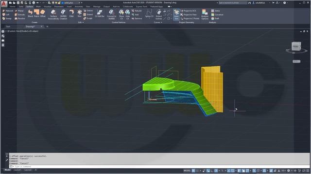311x174 pixels.
Task: Select the surface Extend tool
Action: click(x=88, y=14)
